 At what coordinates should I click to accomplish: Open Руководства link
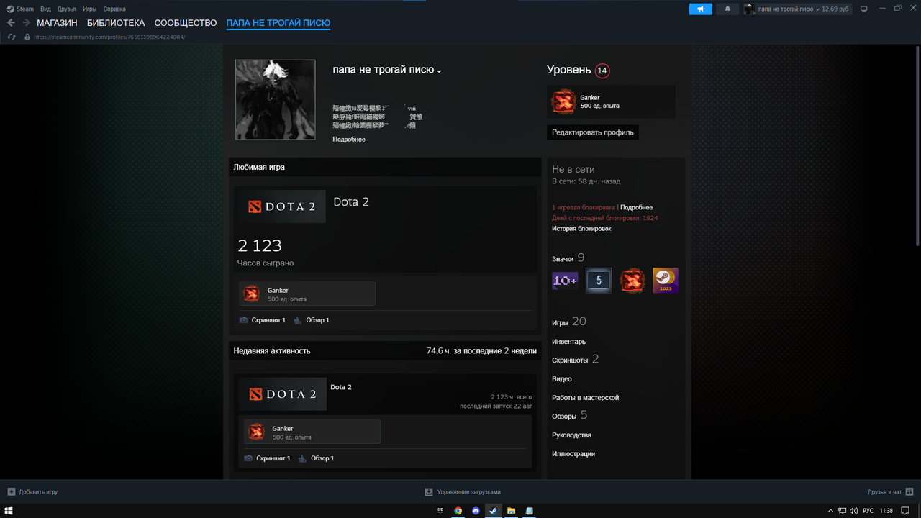coord(571,435)
